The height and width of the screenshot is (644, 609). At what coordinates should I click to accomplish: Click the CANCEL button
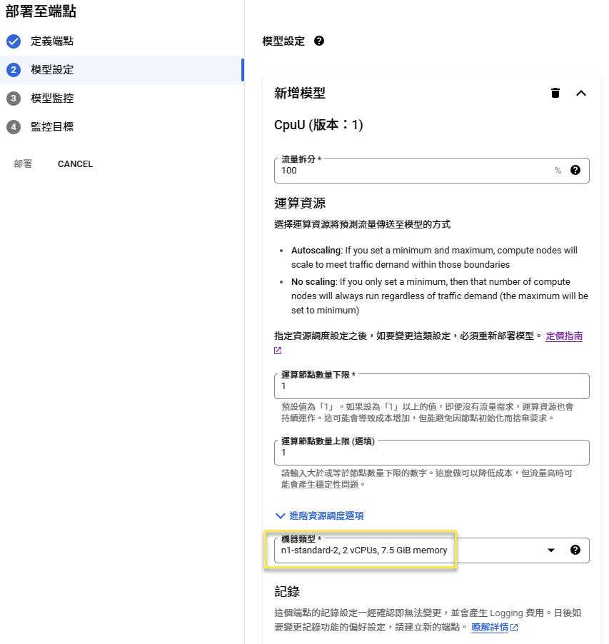(75, 164)
